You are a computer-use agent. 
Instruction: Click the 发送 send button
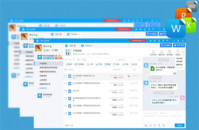tap(179, 125)
